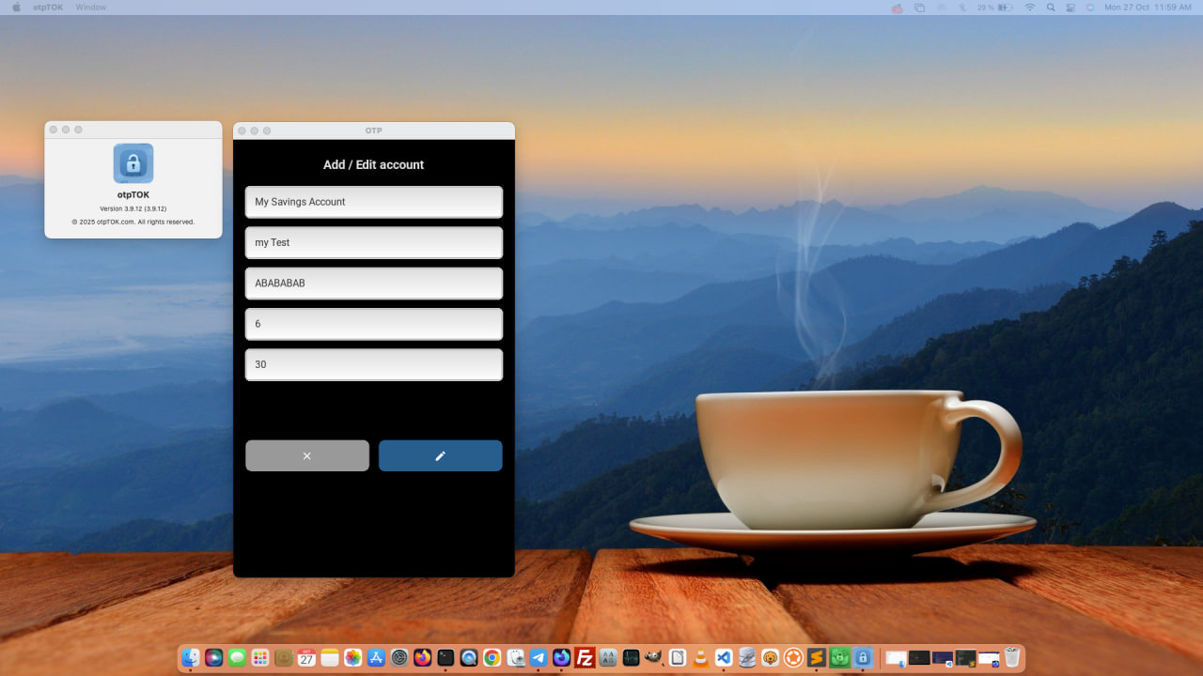
Task: Launch Visual Studio Code from the Dock
Action: coord(724,657)
